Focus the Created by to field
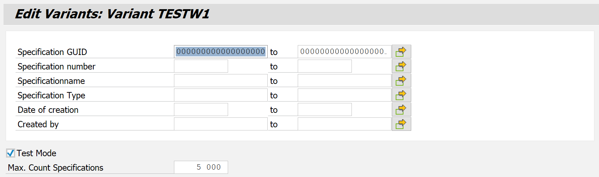This screenshot has width=599, height=177. (344, 124)
